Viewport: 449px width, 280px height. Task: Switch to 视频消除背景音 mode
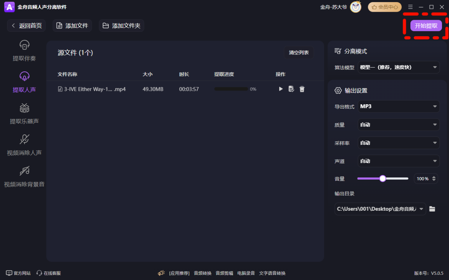tap(24, 177)
